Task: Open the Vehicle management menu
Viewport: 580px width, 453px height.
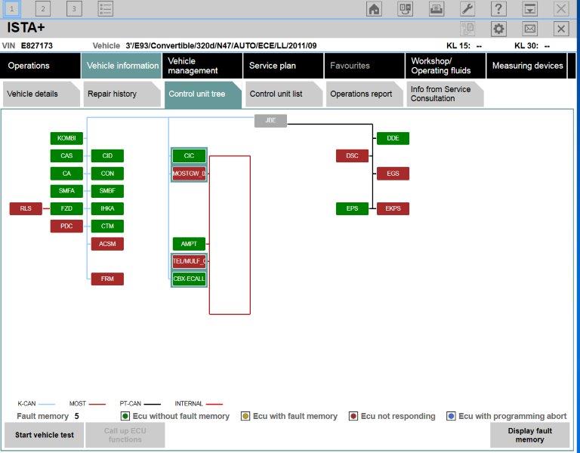Action: point(202,66)
